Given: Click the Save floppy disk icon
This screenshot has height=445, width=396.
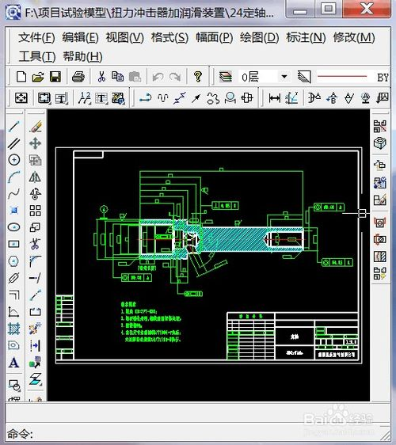Looking at the screenshot, I should 55,77.
